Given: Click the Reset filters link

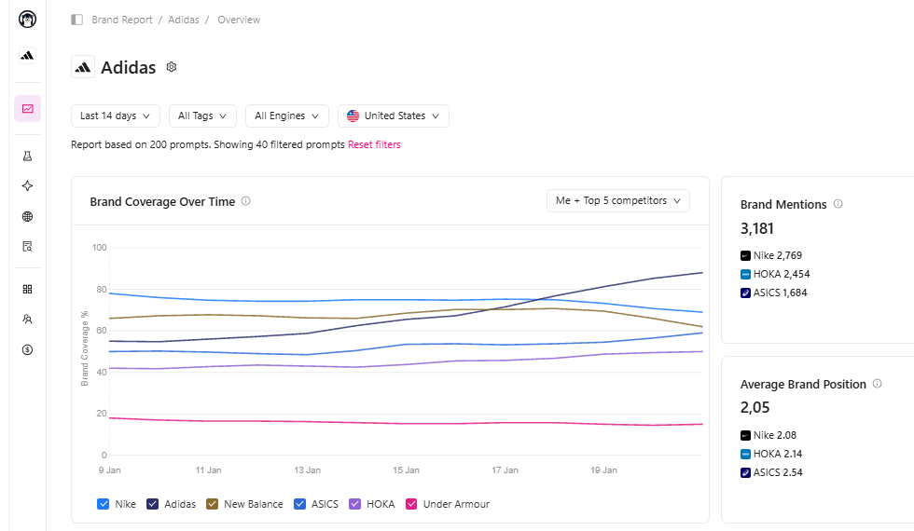Looking at the screenshot, I should tap(374, 144).
